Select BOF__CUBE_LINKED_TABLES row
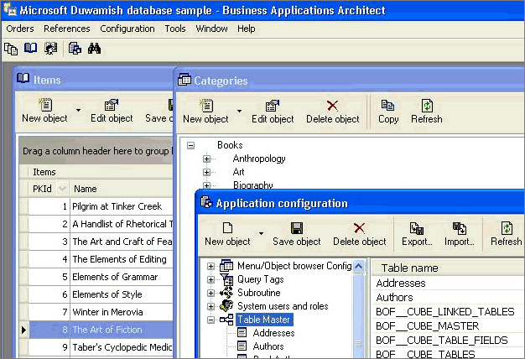The height and width of the screenshot is (359, 525). (448, 312)
